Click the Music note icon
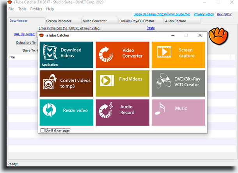This screenshot has height=173, width=238. coord(160,108)
